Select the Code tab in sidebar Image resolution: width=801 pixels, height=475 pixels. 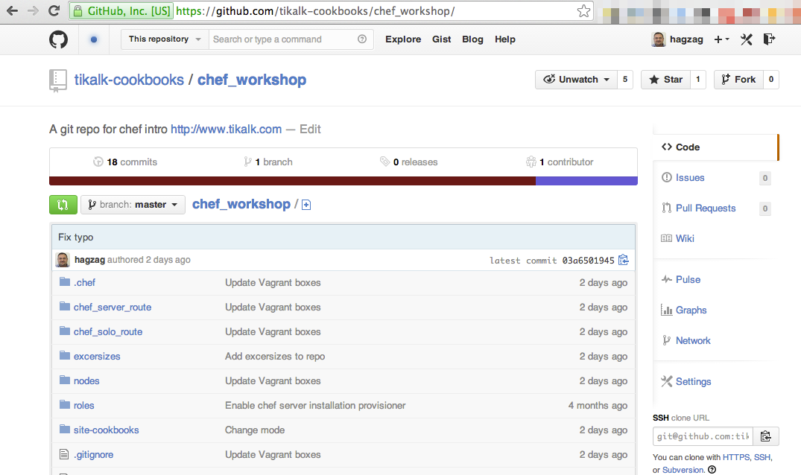pos(715,147)
